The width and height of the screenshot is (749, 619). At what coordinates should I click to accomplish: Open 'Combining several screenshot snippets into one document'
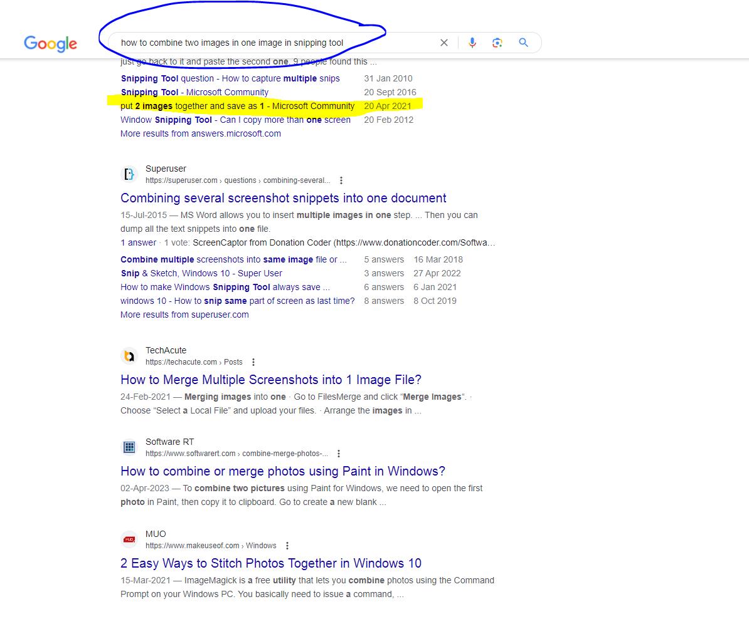pyautogui.click(x=284, y=198)
